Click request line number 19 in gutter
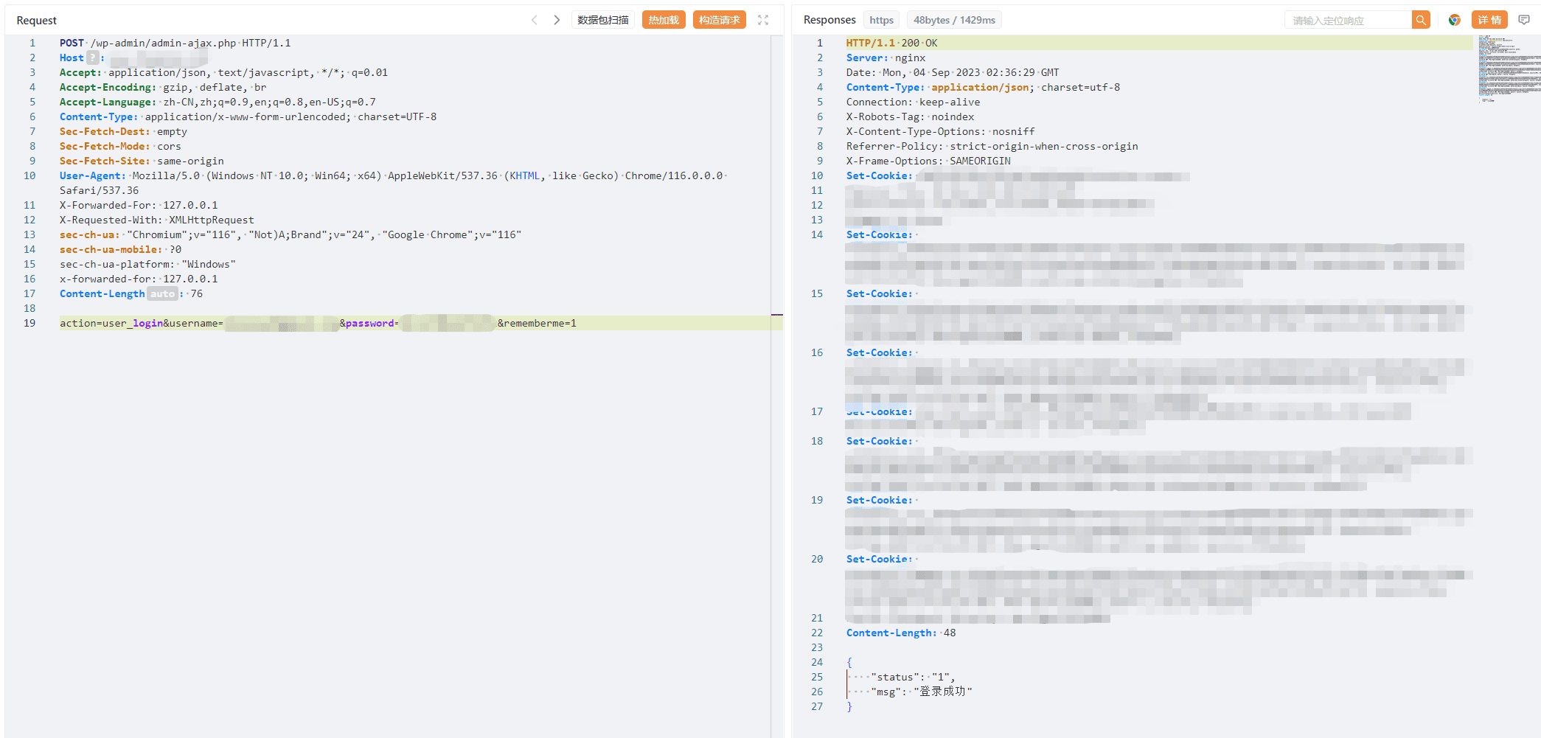 (29, 323)
